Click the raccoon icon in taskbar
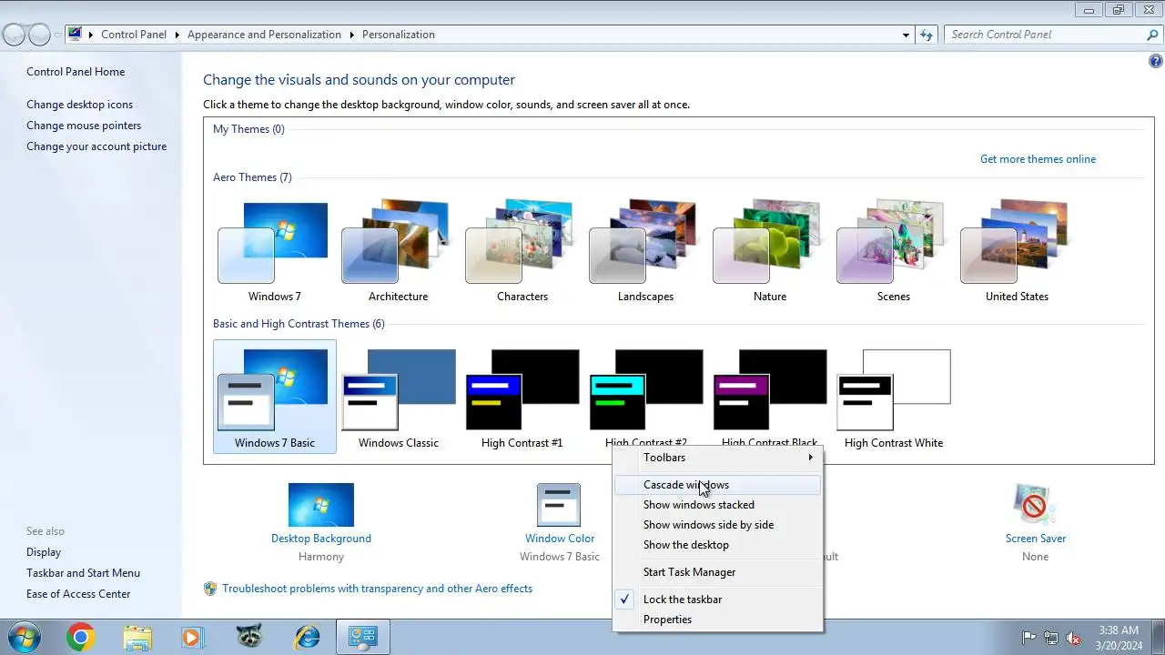 coord(248,637)
